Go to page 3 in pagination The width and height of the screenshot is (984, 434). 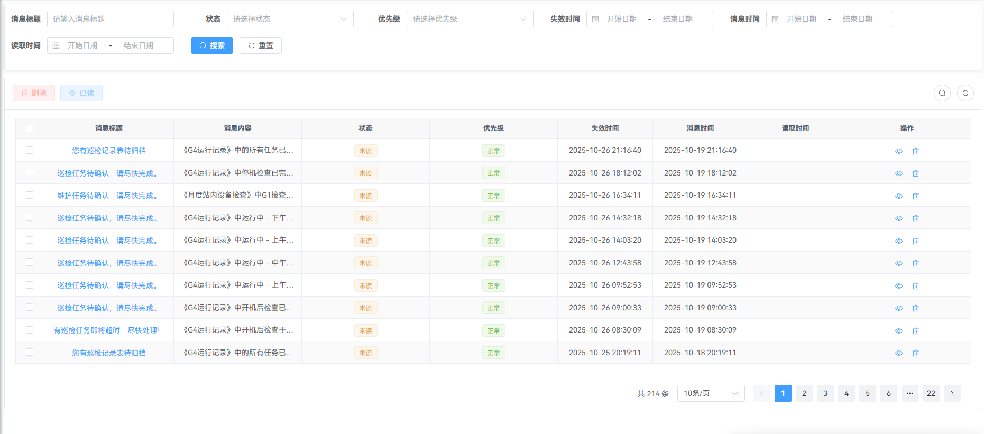825,393
